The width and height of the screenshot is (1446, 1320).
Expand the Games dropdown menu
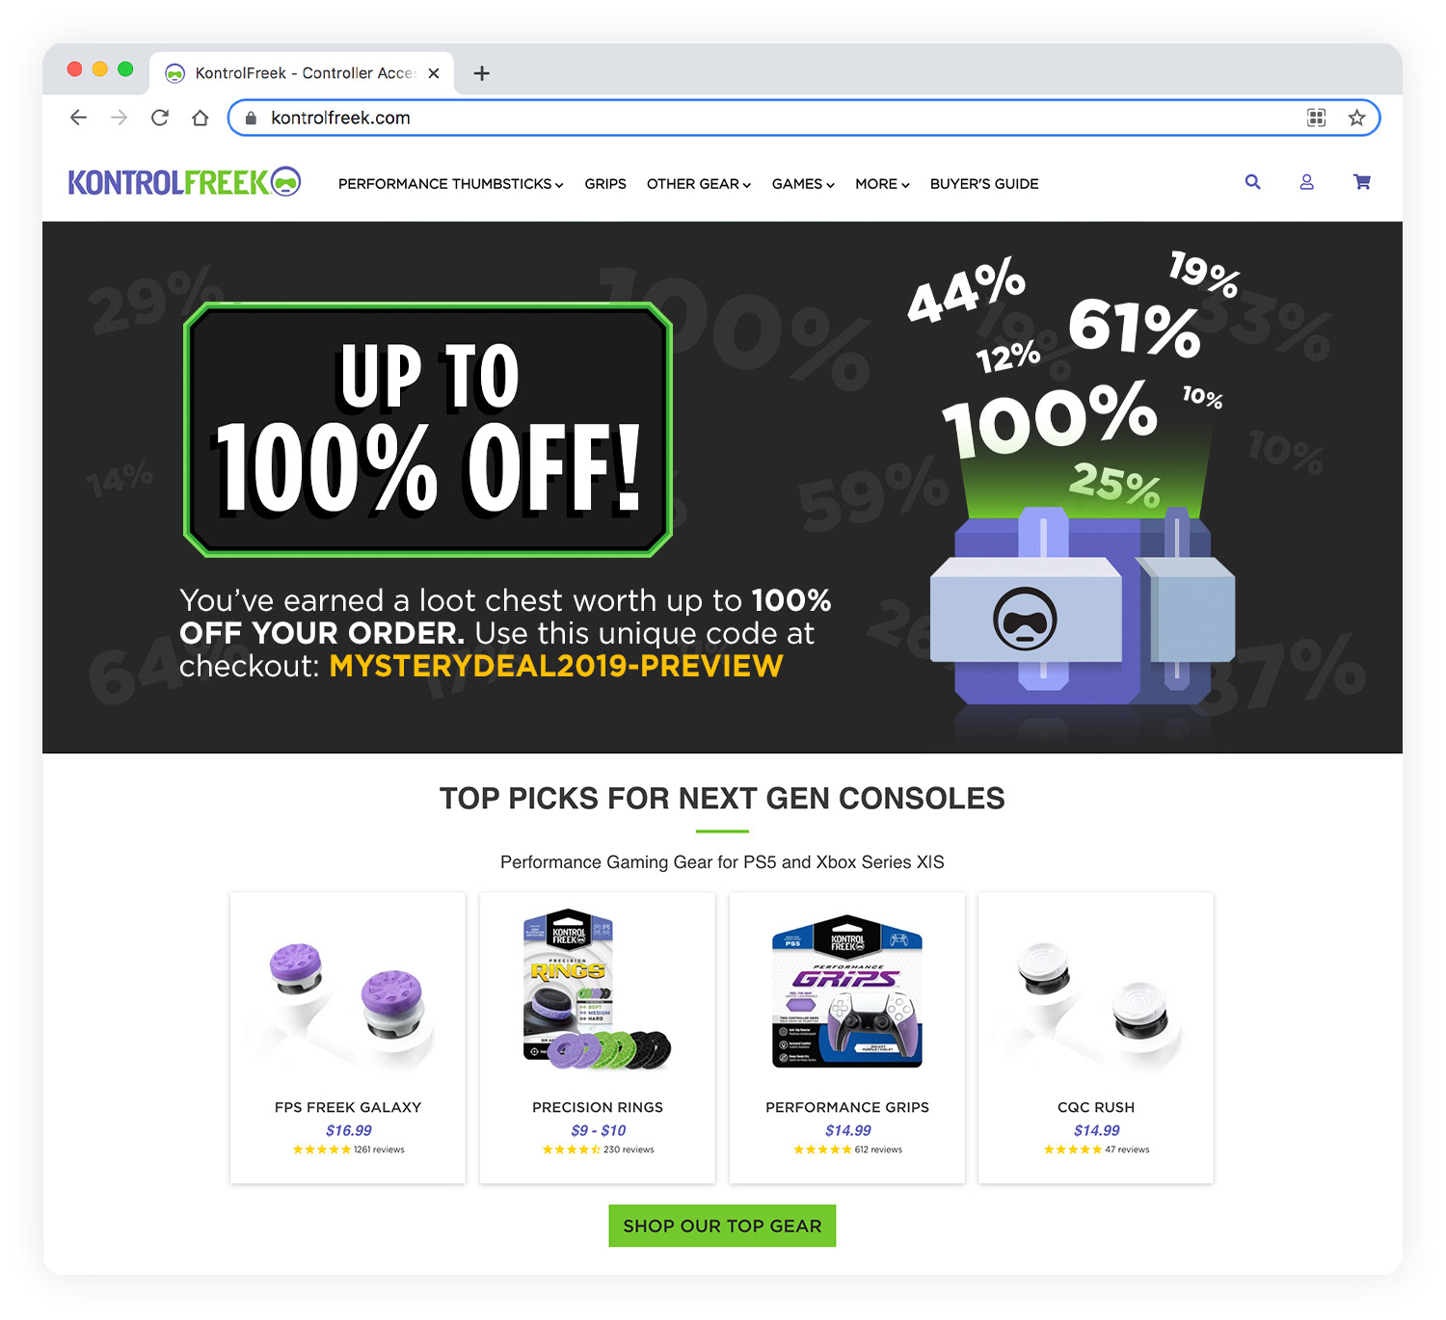click(803, 184)
